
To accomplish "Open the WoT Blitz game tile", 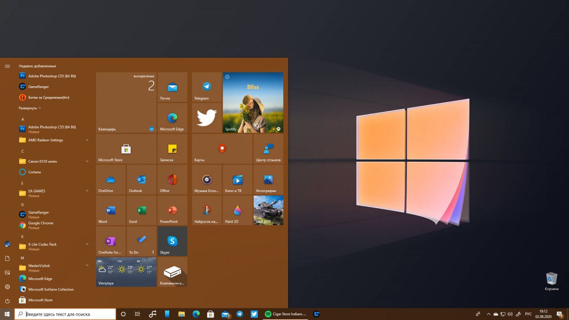I will click(268, 210).
